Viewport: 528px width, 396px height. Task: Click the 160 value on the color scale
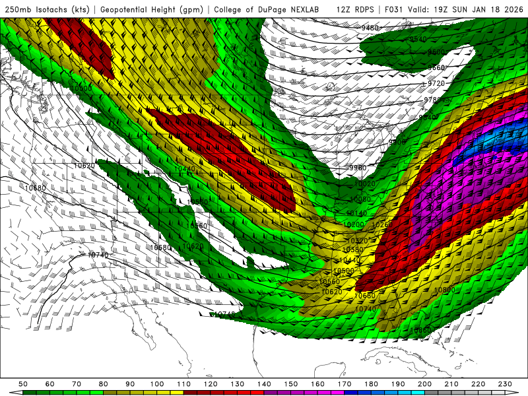(317, 384)
